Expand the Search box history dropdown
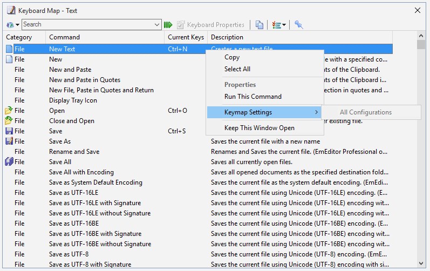The height and width of the screenshot is (271, 430). [157, 24]
